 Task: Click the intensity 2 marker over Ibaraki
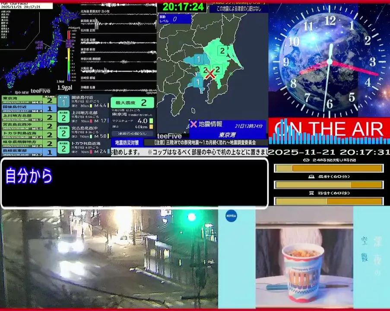(222, 51)
